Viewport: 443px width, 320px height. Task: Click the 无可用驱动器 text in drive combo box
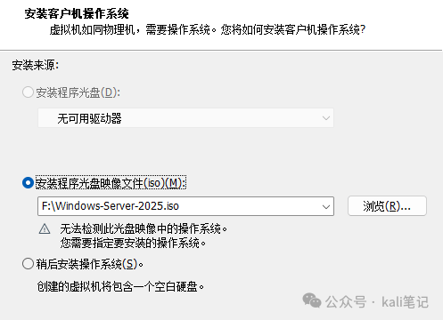pos(89,118)
